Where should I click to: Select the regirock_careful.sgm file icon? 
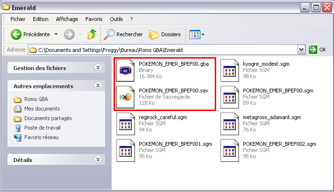pos(125,124)
